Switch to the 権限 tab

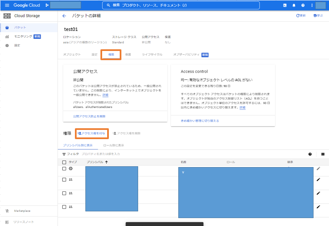(111, 54)
